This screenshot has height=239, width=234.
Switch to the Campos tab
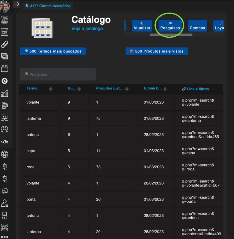(x=197, y=26)
